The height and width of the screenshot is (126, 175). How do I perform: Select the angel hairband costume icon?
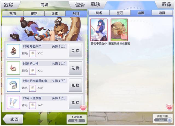[x=13, y=102]
